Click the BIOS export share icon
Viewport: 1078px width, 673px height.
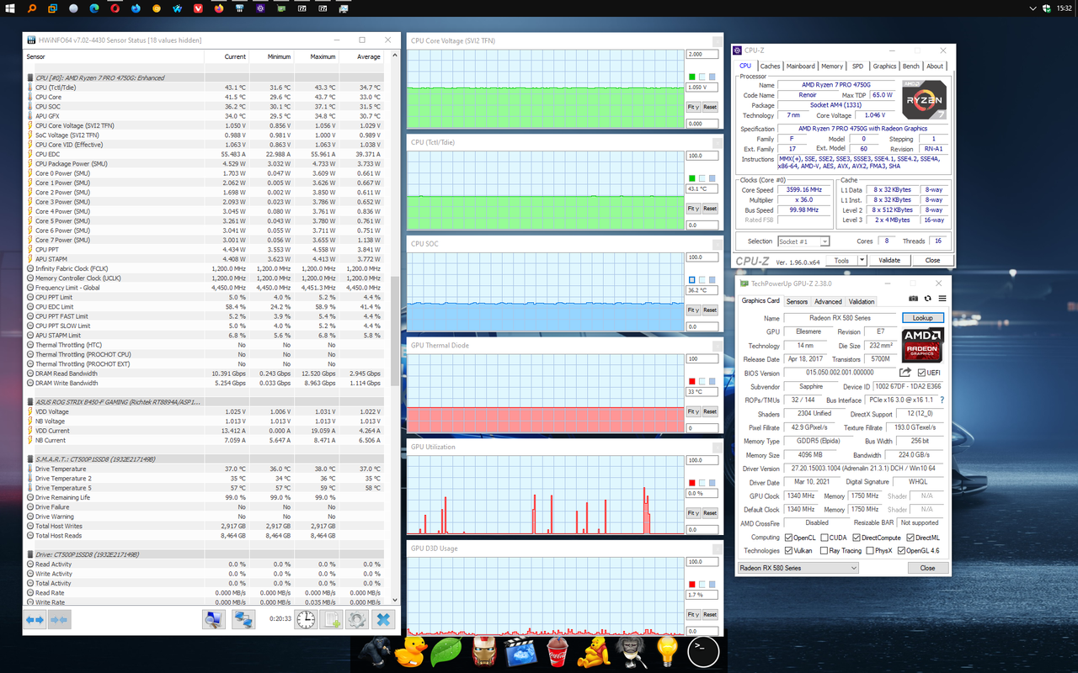click(905, 372)
